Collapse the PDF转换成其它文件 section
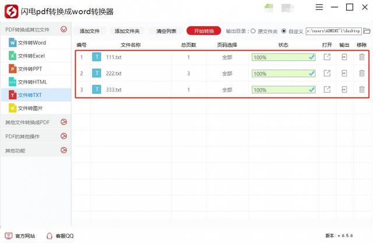 pos(64,29)
